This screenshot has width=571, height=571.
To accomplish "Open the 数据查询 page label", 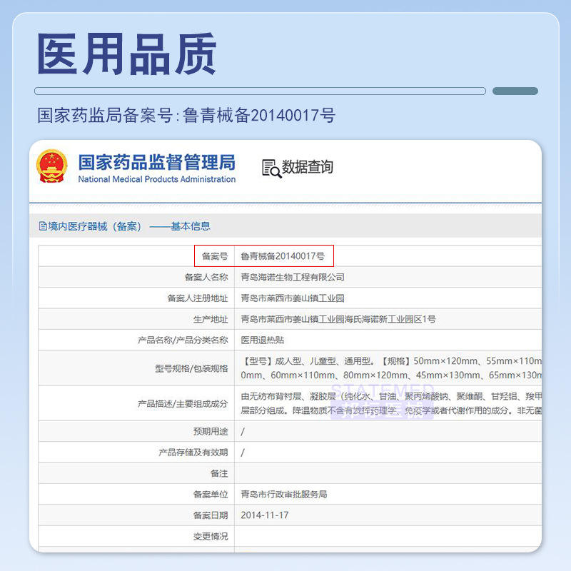I will (307, 168).
